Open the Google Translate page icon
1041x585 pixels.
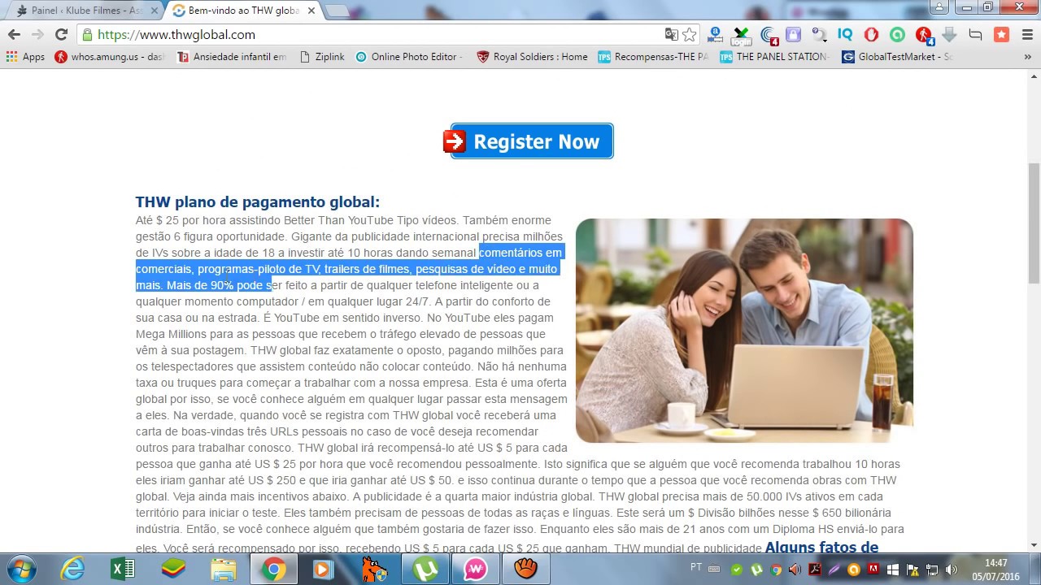[x=671, y=34]
